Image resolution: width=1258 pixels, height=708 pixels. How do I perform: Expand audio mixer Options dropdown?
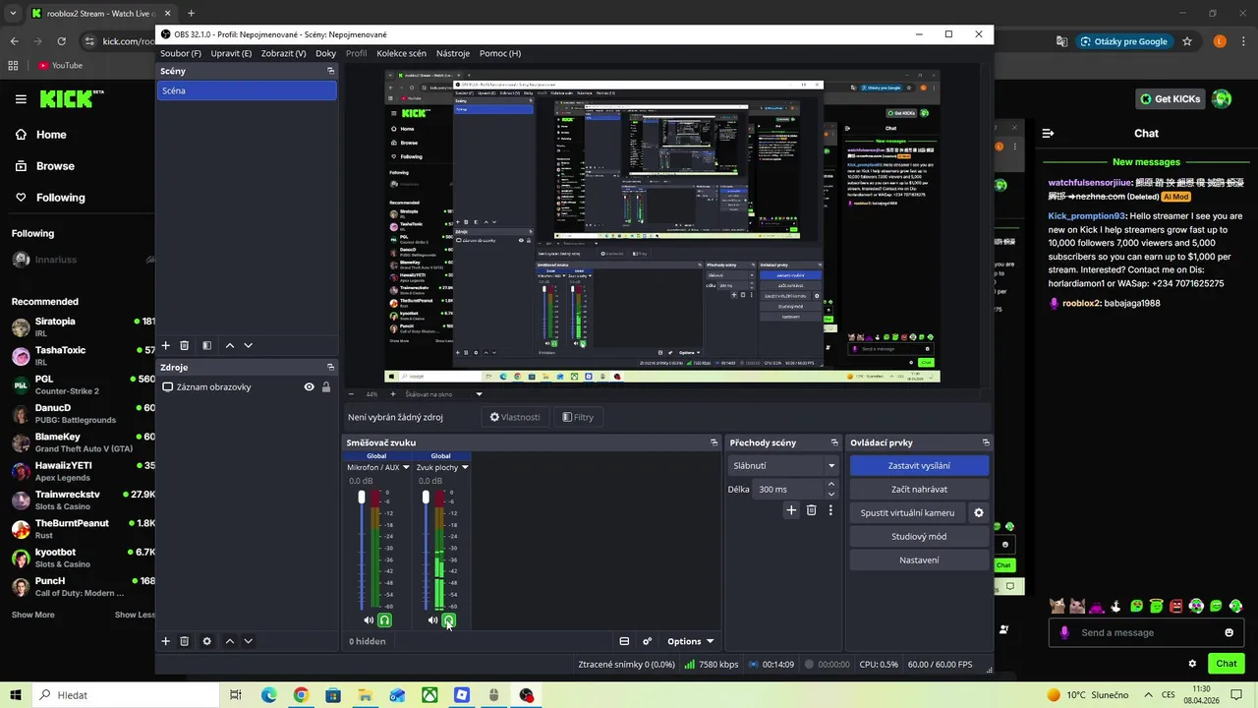coord(690,641)
